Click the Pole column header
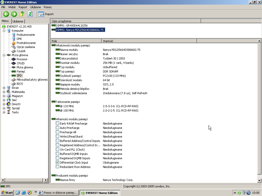262x196 pixels. (x=76, y=41)
